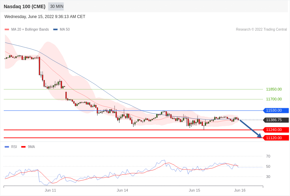Click the green 11850.00 resistance label
Screen dimensions: 290x196
(274, 89)
